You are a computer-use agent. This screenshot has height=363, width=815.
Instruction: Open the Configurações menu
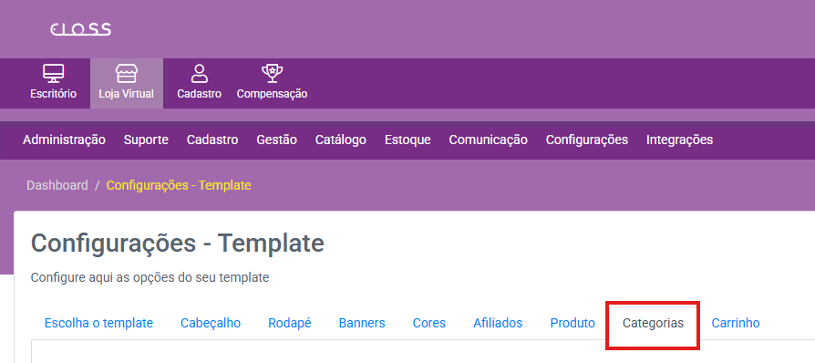[587, 140]
